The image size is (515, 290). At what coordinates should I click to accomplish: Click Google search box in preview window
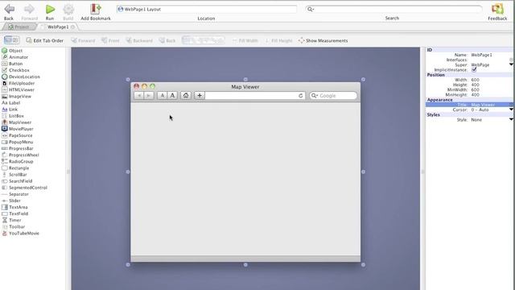(x=333, y=95)
